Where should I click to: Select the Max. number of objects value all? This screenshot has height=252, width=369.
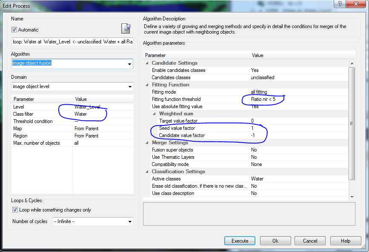coord(103,143)
